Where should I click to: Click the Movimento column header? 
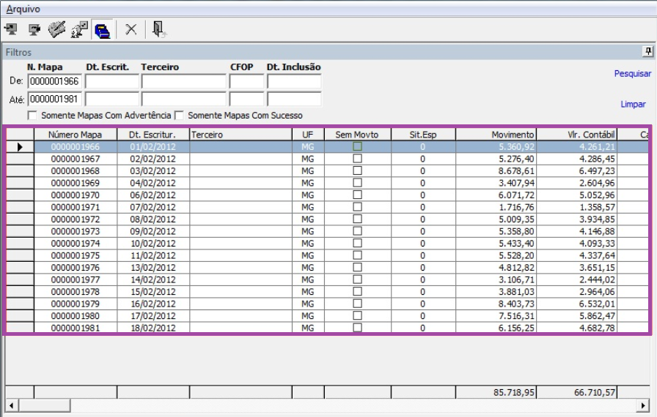pos(496,135)
